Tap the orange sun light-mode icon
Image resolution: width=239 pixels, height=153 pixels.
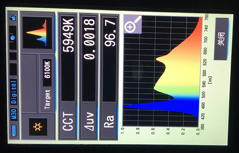tap(38, 127)
